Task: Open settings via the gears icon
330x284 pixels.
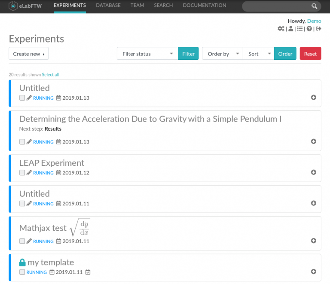Action: (x=281, y=29)
